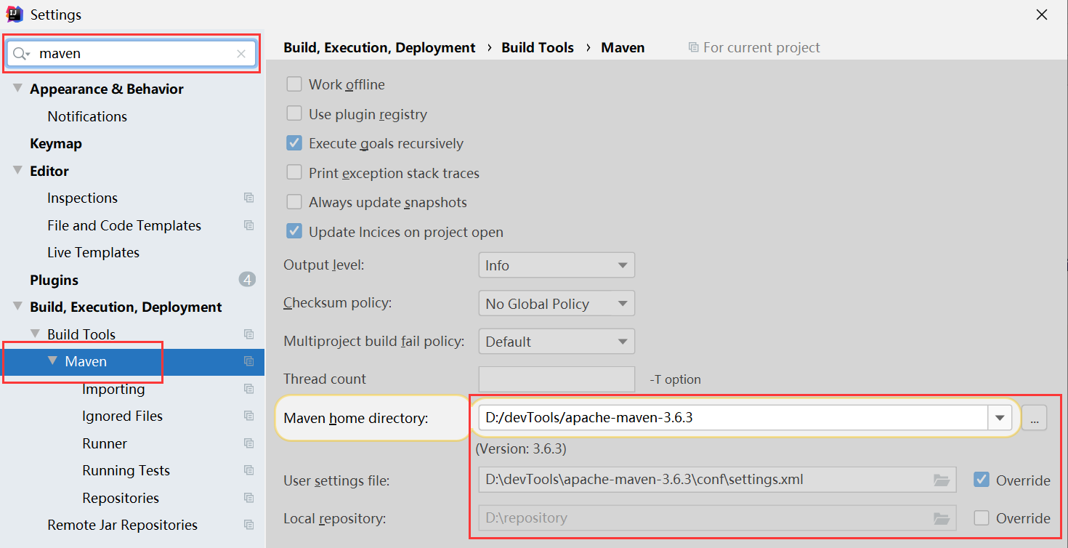The width and height of the screenshot is (1068, 548).
Task: Collapse Appearance & Behavior tree node
Action: (17, 89)
